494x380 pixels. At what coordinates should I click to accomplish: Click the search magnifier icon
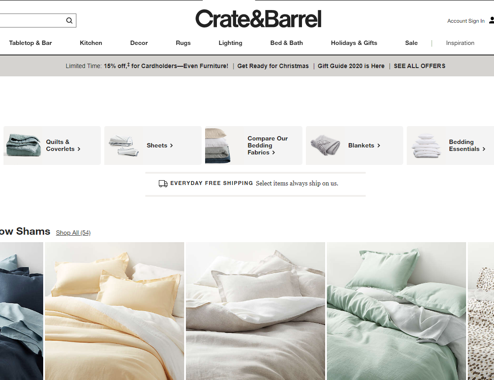pyautogui.click(x=69, y=21)
